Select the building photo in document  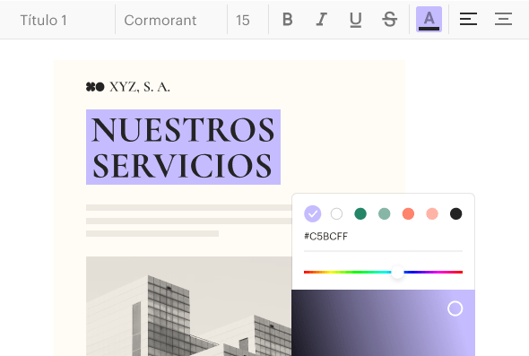point(188,306)
